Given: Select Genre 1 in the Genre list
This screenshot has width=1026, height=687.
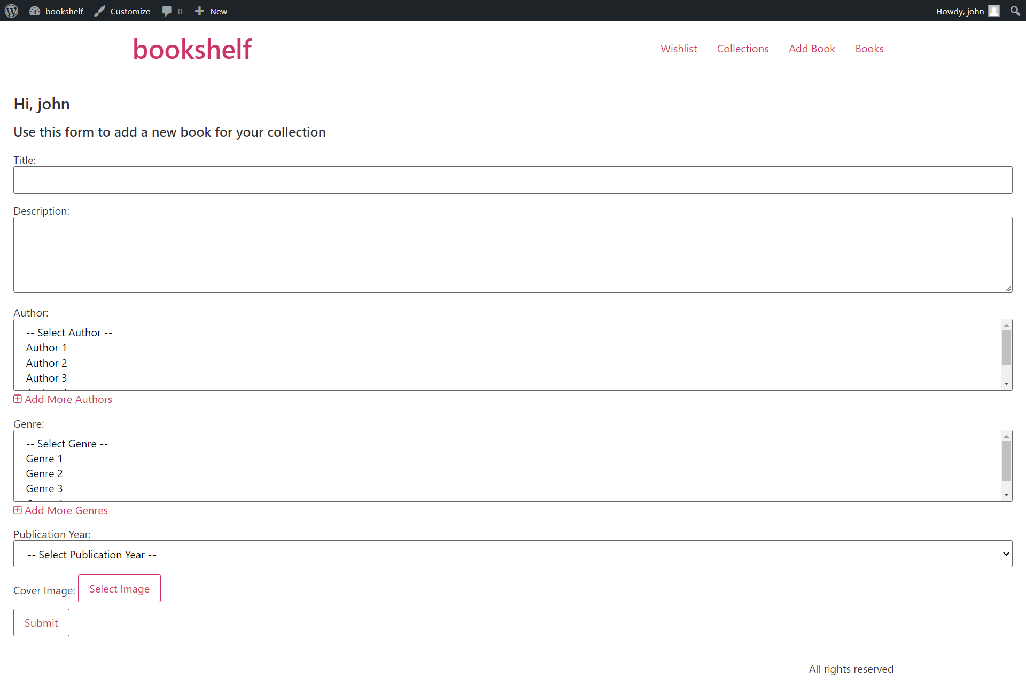Looking at the screenshot, I should (44, 458).
